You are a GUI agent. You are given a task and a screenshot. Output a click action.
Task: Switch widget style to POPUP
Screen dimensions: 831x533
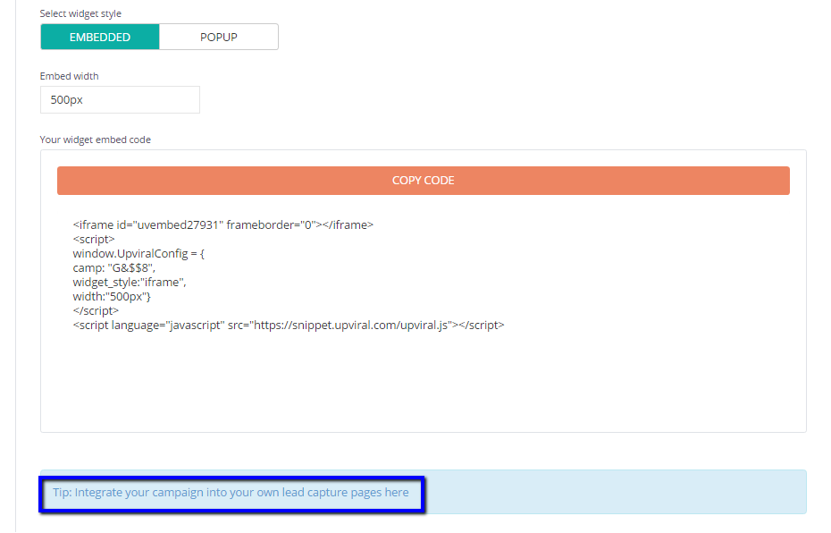click(x=218, y=38)
